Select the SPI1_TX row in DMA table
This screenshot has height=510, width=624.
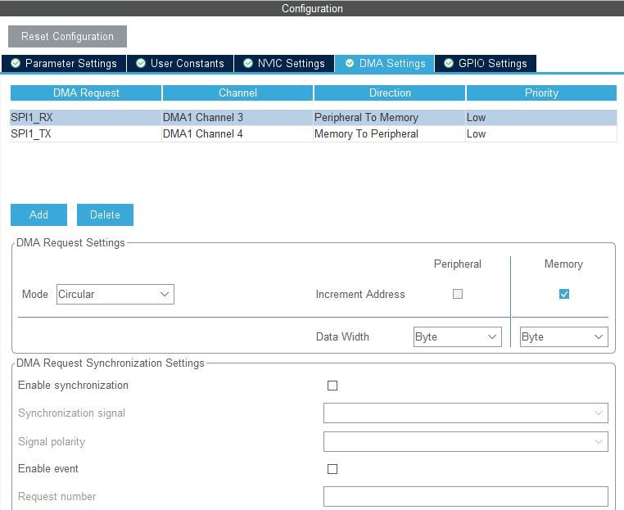[x=313, y=134]
